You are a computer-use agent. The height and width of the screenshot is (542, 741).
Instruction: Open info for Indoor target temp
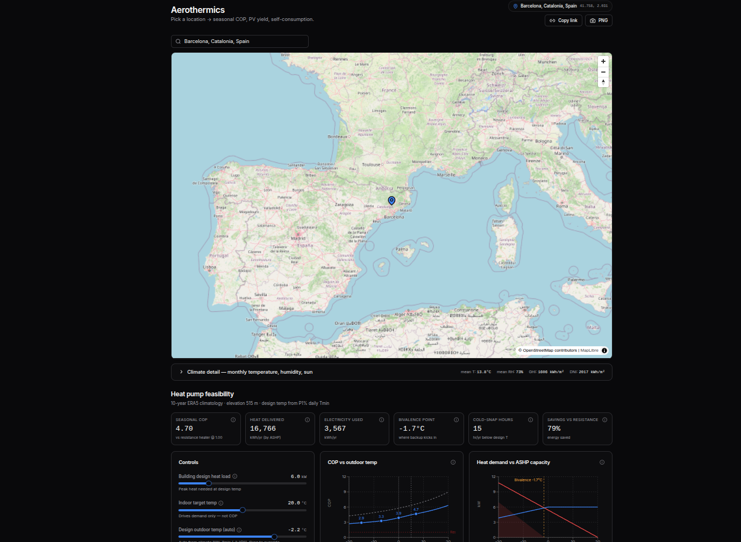(x=221, y=503)
